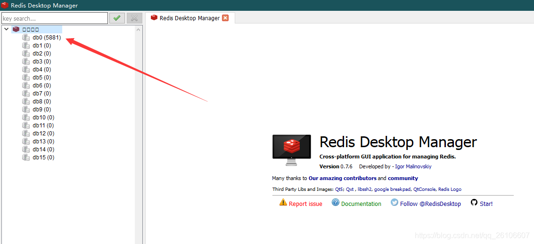Select db6 (0) in the tree

pos(42,85)
